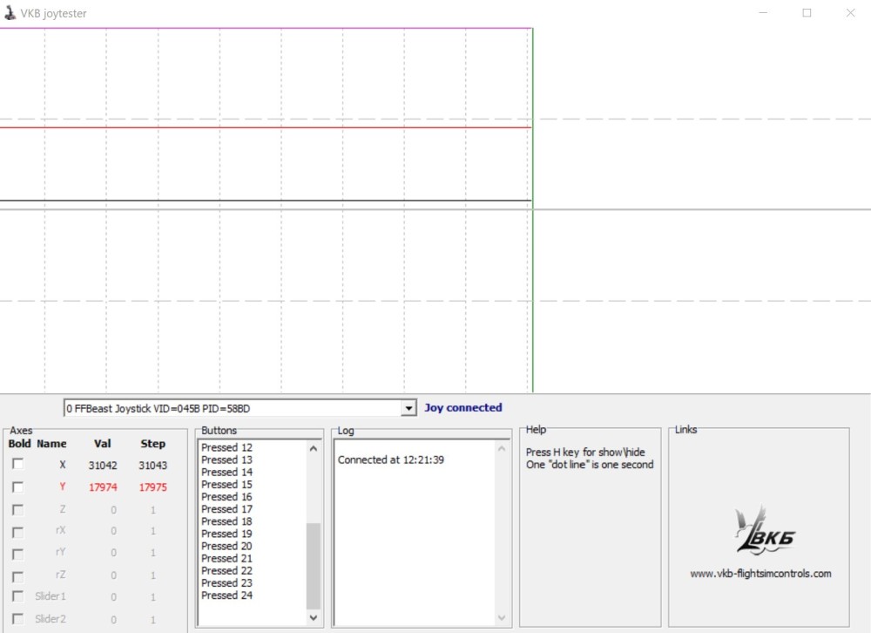Click Y axis value 17974

click(x=103, y=487)
